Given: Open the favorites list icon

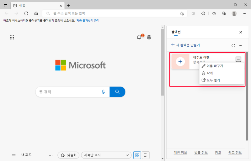Looking at the screenshot, I should (214, 13).
